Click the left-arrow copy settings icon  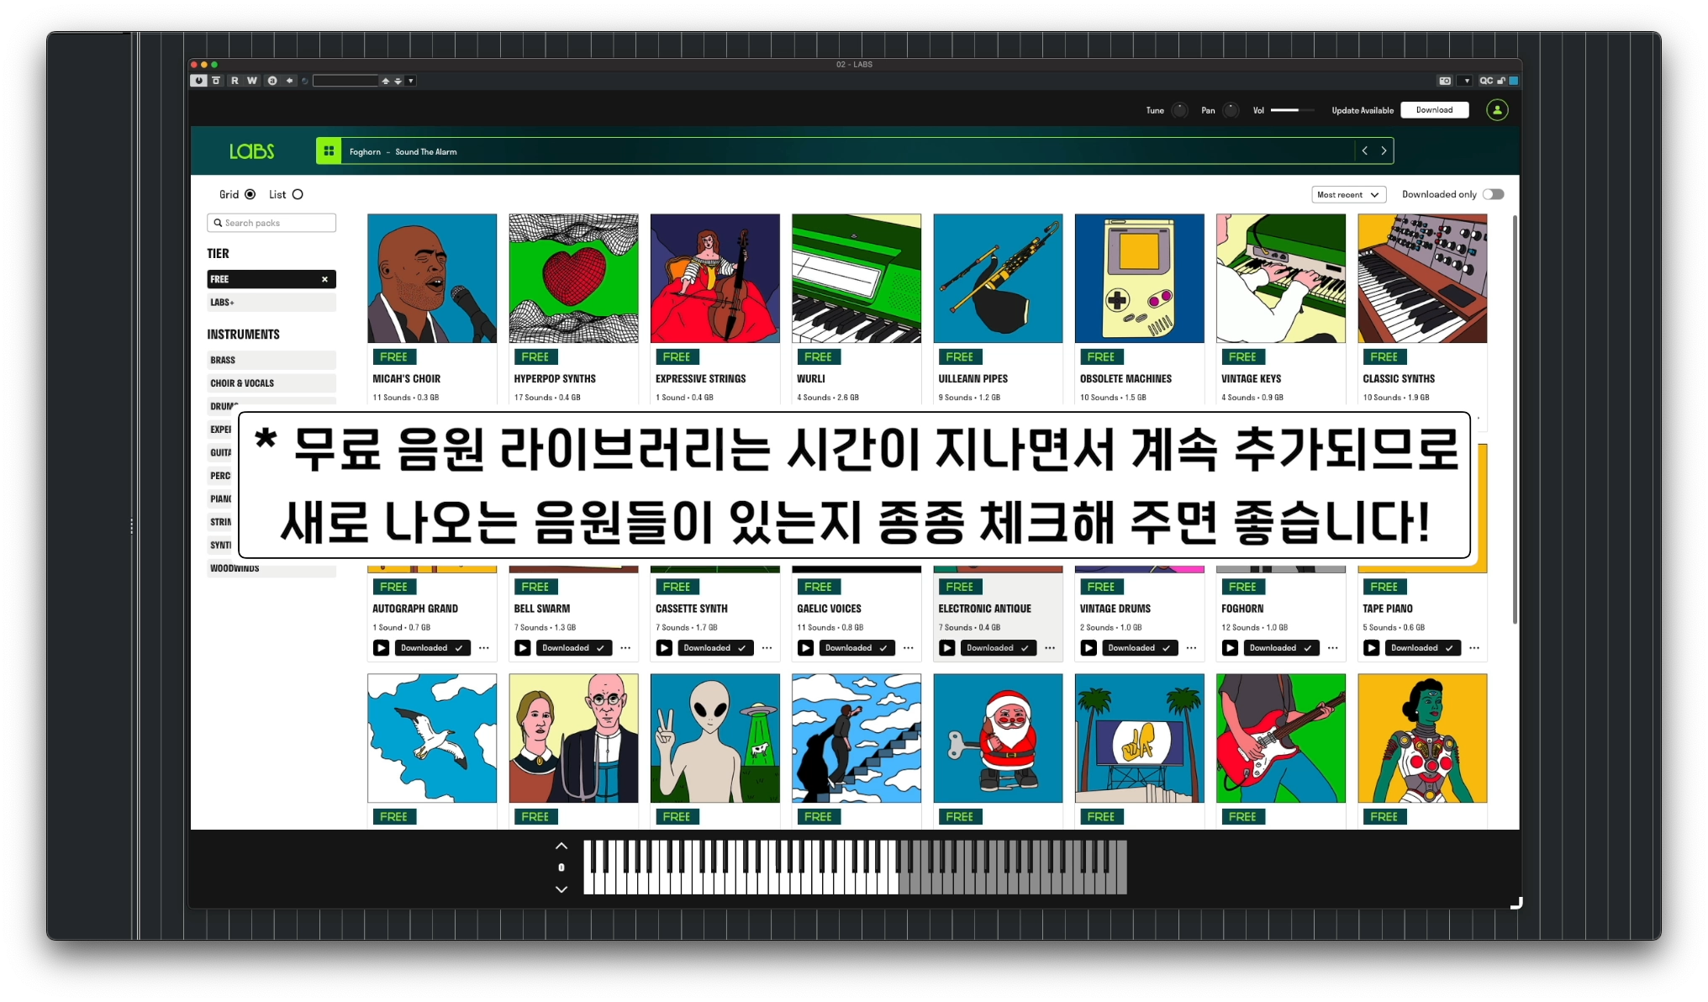pyautogui.click(x=290, y=81)
